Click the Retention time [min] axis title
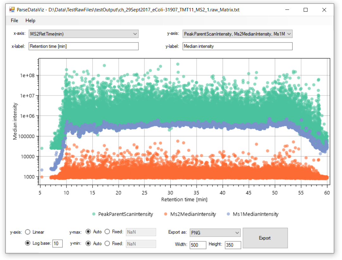Screen dimensions: 342x260 184,200
